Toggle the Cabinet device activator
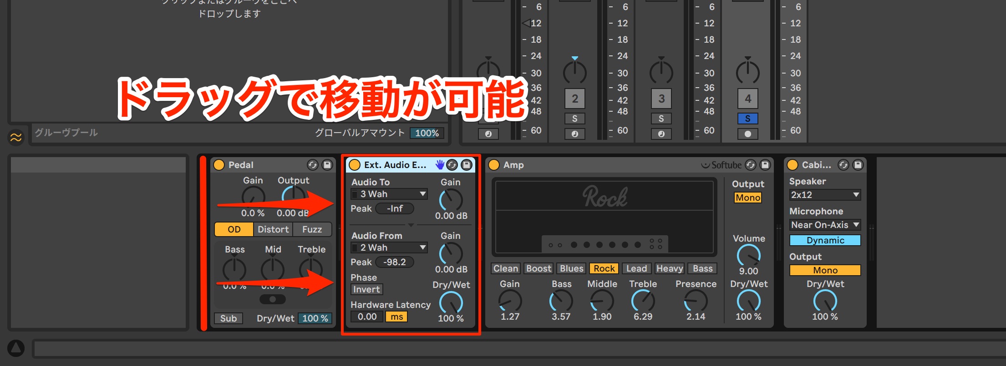Viewport: 1006px width, 366px height. (x=793, y=165)
